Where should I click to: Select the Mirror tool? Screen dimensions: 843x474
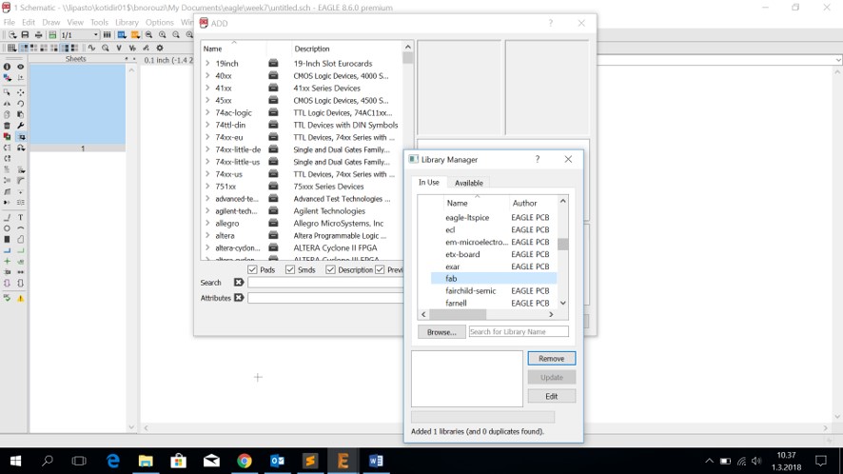[x=7, y=104]
